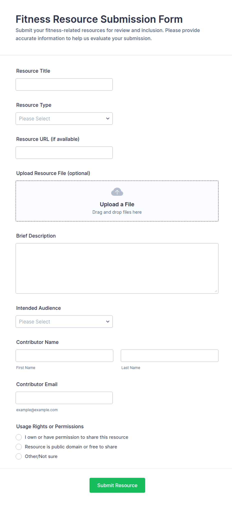Choose the Other/Not sure radio button
This screenshot has width=232, height=505.
tap(19, 456)
